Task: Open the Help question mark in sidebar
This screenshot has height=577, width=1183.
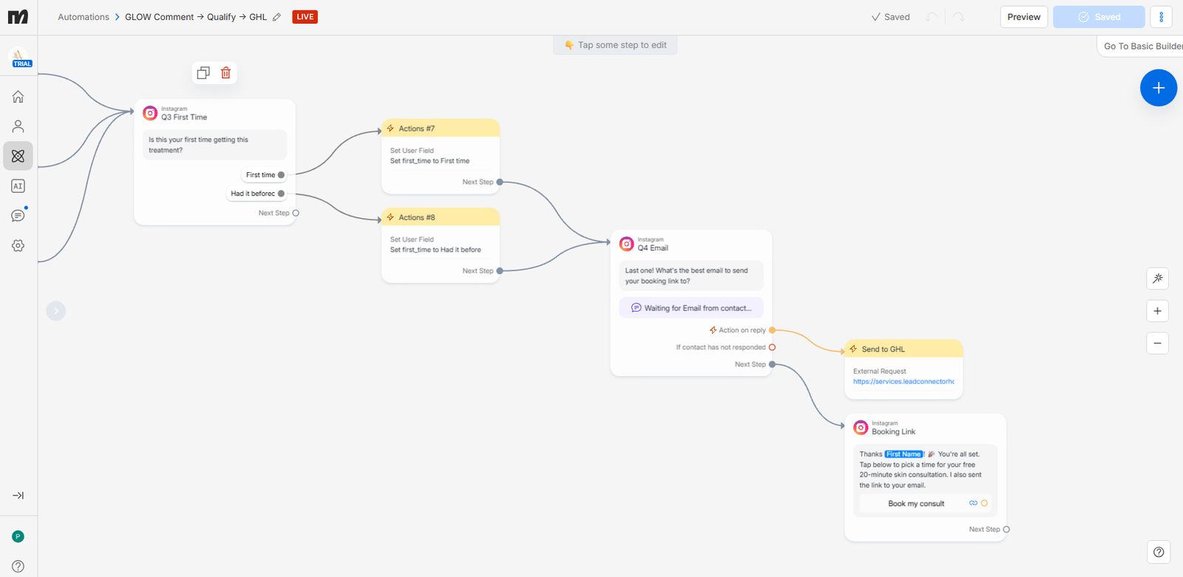Action: (18, 567)
